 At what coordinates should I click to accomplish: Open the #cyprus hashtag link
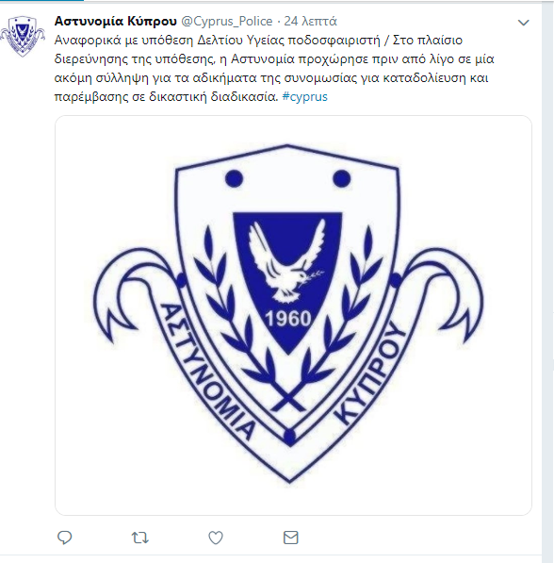click(x=304, y=96)
